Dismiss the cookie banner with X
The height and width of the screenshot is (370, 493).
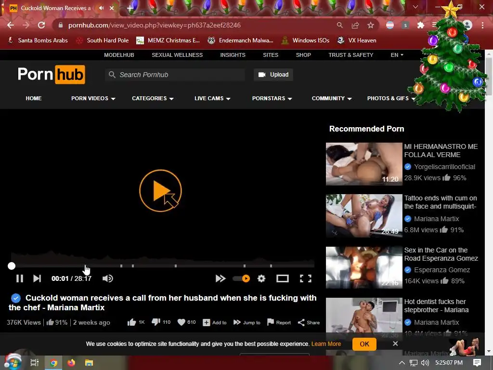[395, 344]
